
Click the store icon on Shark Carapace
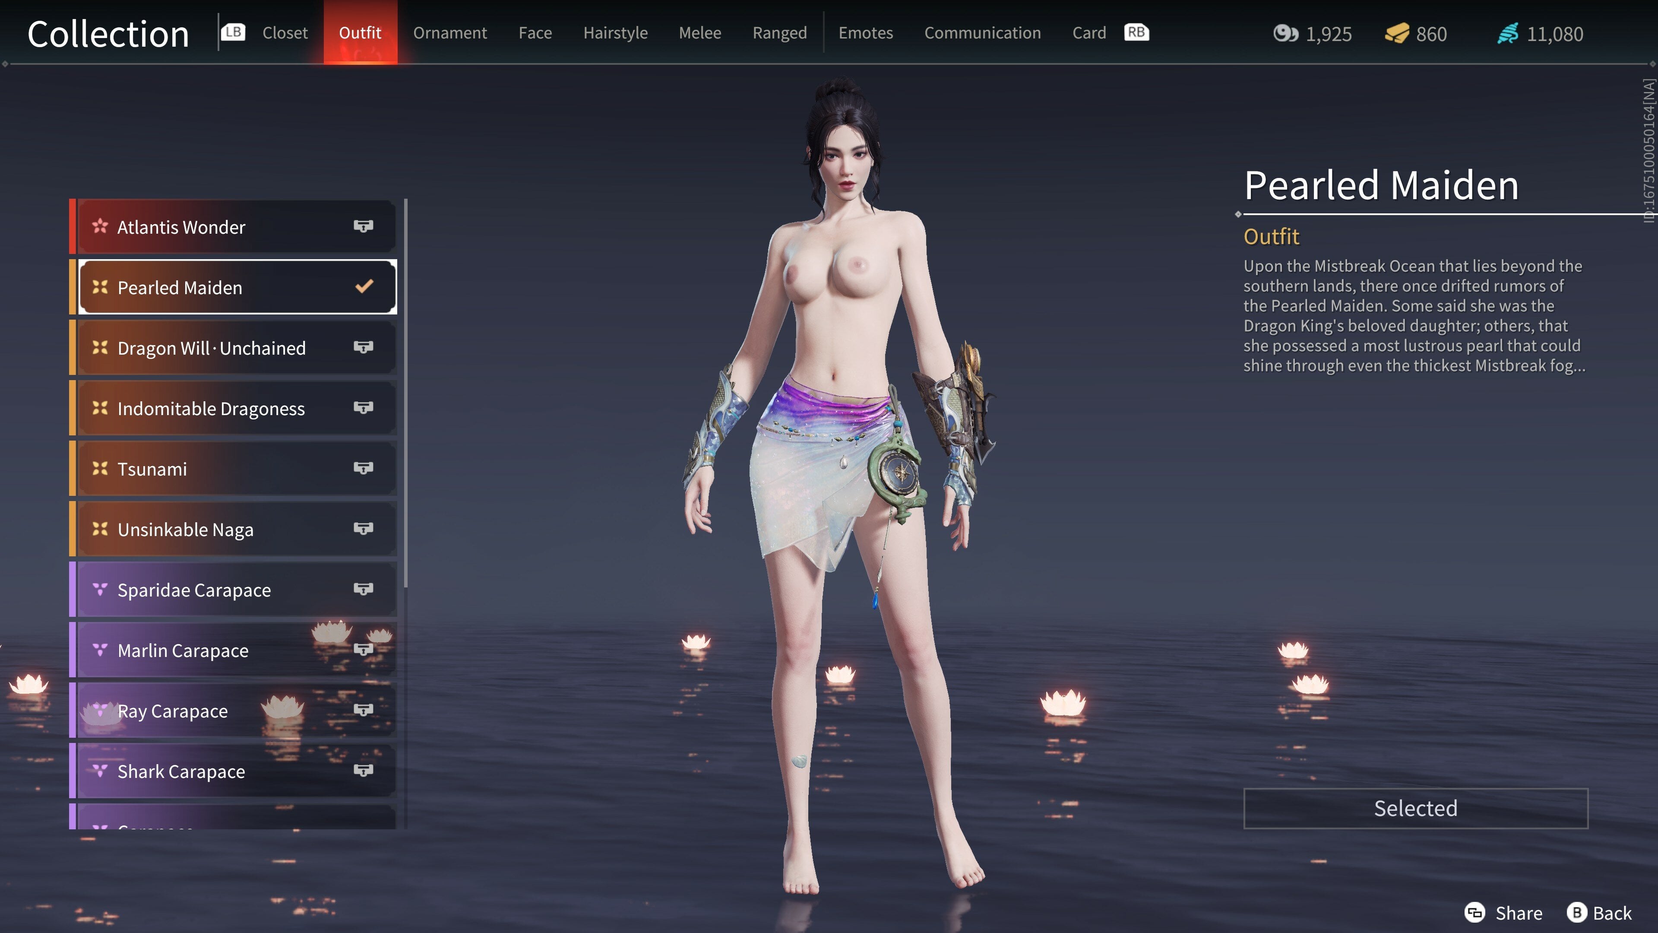pos(364,770)
